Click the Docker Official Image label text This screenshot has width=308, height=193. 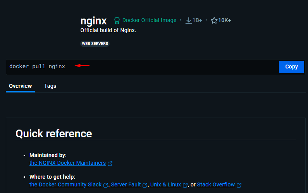pyautogui.click(x=149, y=20)
